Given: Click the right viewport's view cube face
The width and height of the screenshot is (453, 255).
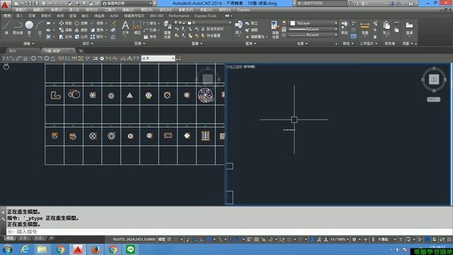Looking at the screenshot, I should pyautogui.click(x=434, y=79).
